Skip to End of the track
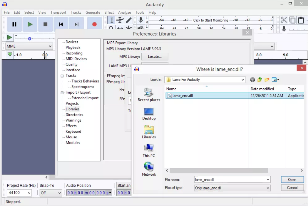The width and height of the screenshot is (308, 206). point(76,24)
